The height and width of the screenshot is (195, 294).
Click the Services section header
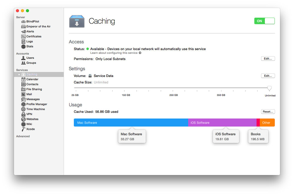22,70
